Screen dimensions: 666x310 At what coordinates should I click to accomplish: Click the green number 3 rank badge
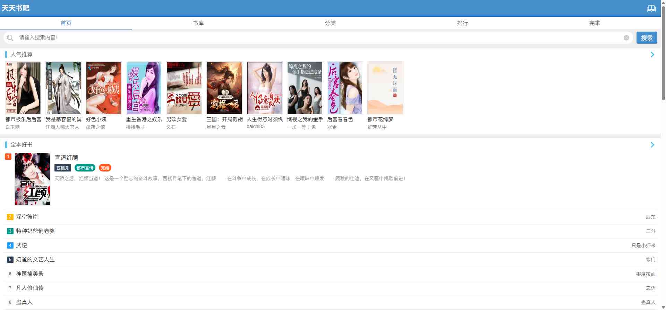[10, 231]
